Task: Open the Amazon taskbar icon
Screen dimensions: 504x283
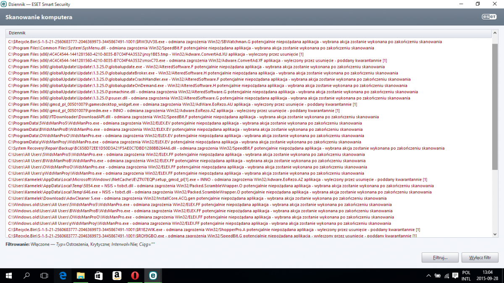Action: click(117, 275)
